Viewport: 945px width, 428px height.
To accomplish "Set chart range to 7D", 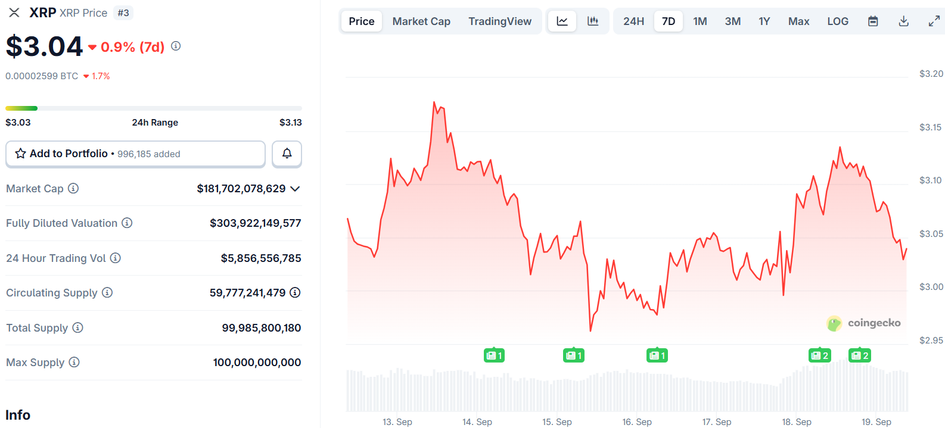I will tap(669, 21).
